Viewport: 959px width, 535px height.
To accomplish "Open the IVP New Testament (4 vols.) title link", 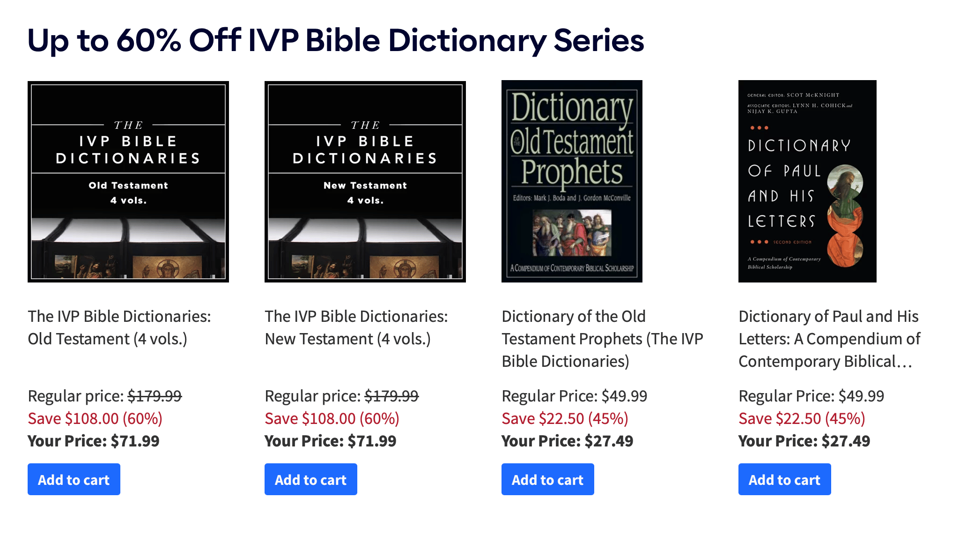I will click(356, 327).
